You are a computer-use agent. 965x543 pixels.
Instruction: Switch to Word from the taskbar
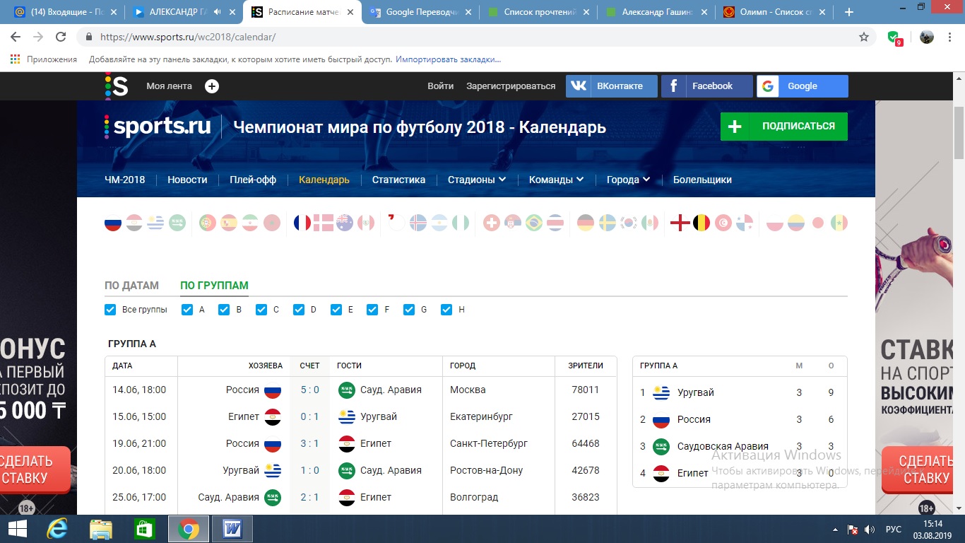[232, 529]
